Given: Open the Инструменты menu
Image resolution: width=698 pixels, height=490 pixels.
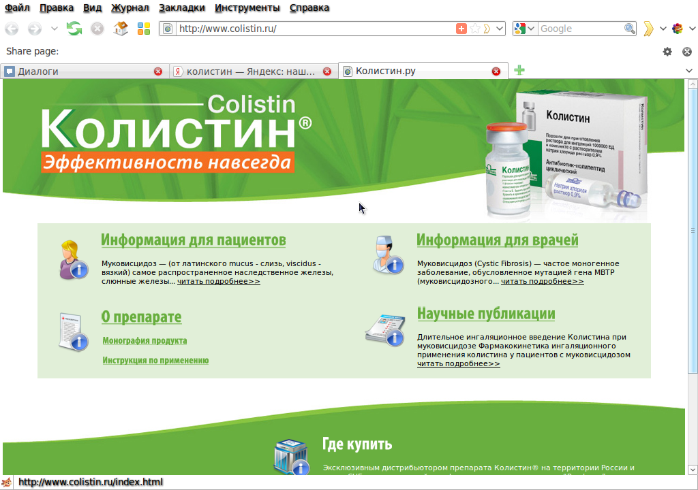Looking at the screenshot, I should point(247,7).
